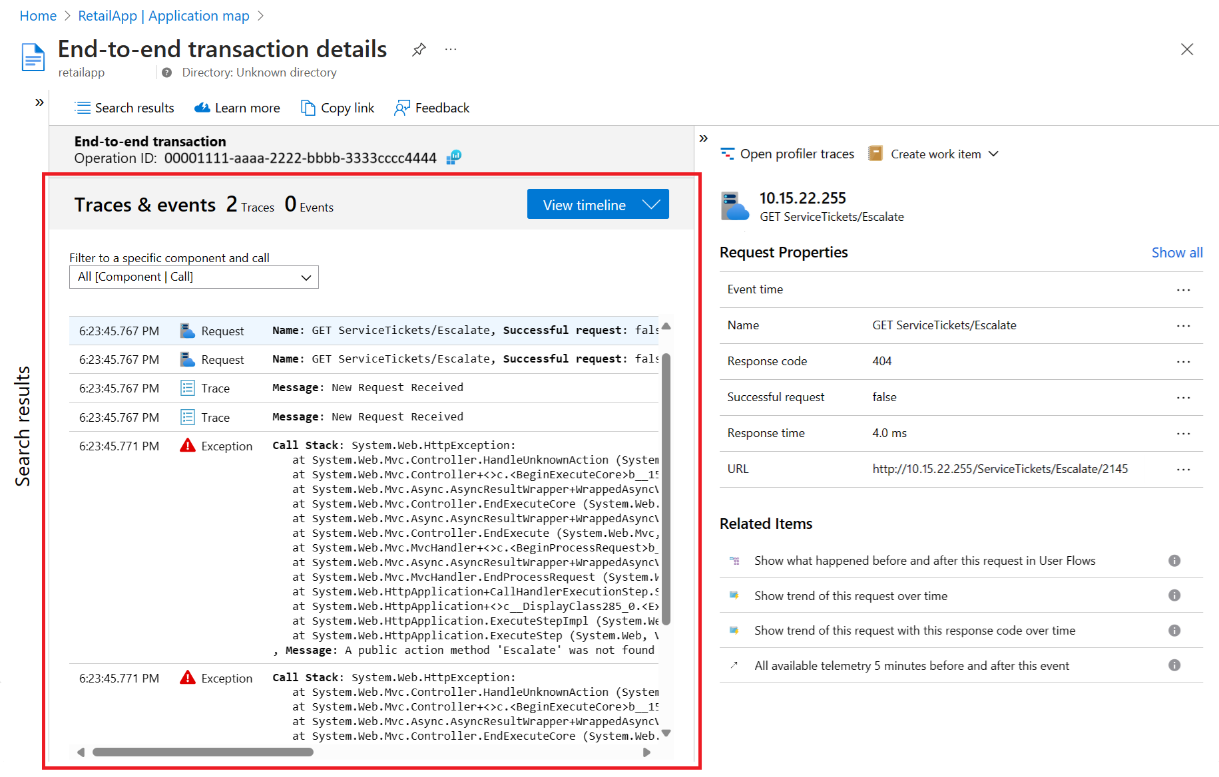The height and width of the screenshot is (777, 1219).
Task: Open Feedback from the toolbar
Action: click(432, 108)
